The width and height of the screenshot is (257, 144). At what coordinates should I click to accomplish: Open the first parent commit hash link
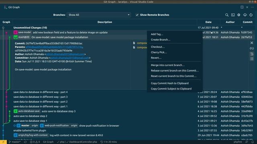tap(54, 47)
